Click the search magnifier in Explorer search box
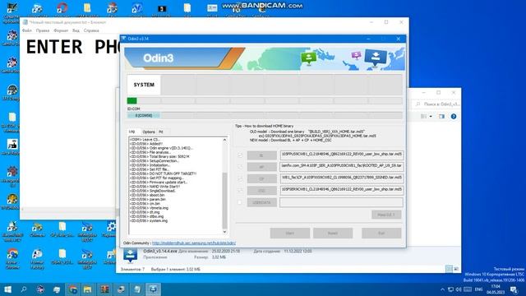This screenshot has width=526, height=296. click(418, 104)
